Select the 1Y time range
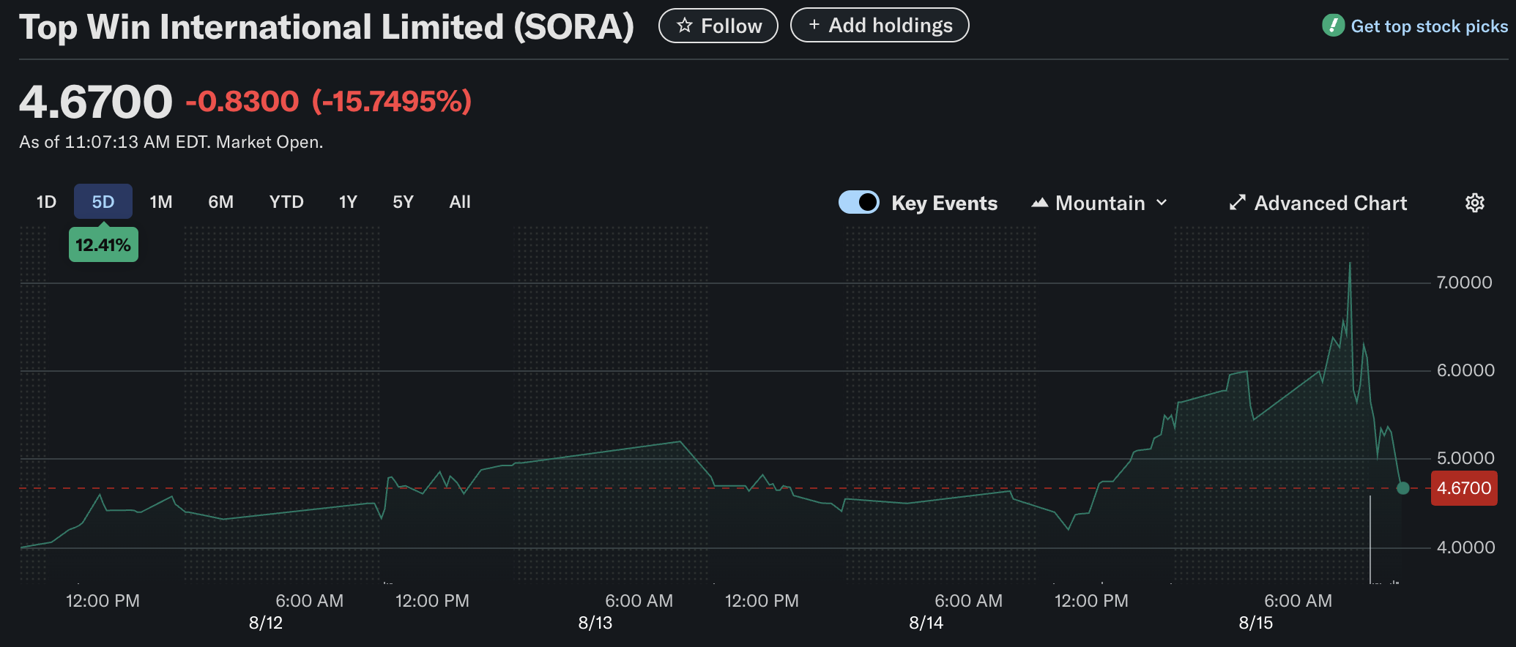The image size is (1516, 647). tap(348, 202)
